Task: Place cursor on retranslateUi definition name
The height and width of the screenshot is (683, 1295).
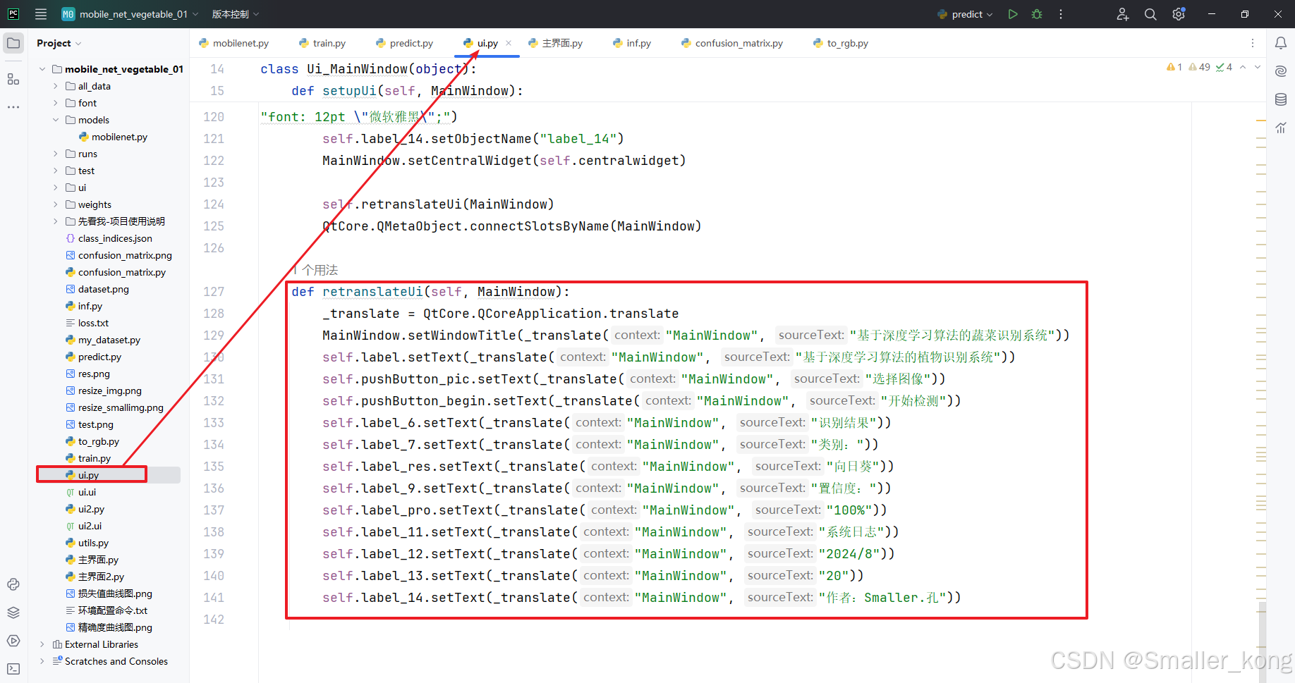Action: click(x=372, y=292)
